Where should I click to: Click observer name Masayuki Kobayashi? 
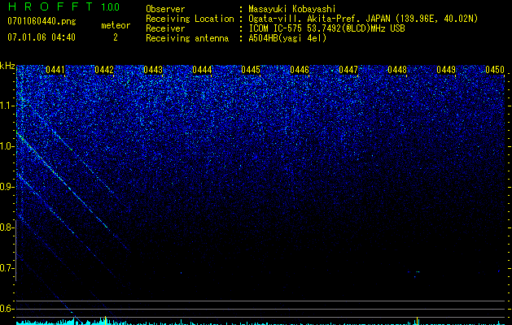292,9
